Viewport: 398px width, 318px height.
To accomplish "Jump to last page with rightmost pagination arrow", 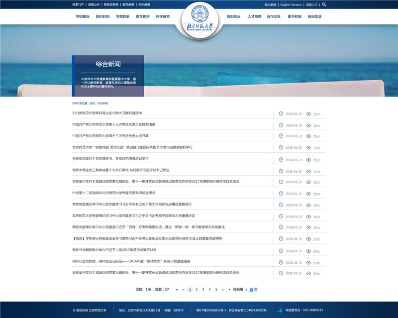I will coord(229,289).
